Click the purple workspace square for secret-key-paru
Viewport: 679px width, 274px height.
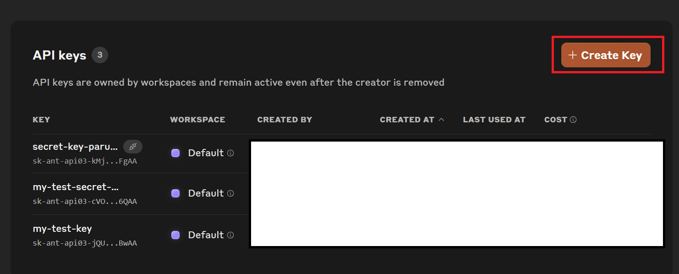tap(175, 153)
